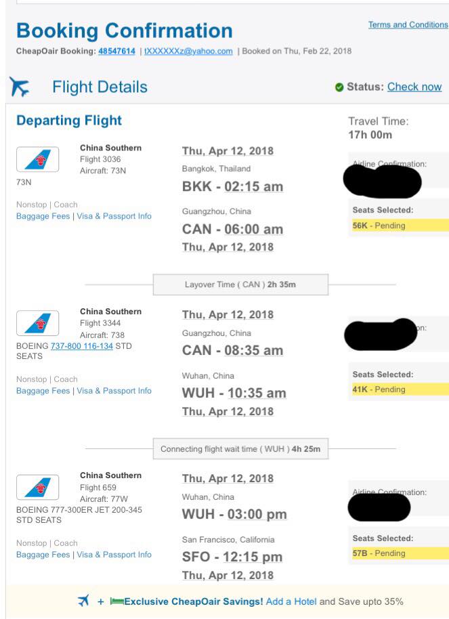Screen dimensions: 449x619
Task: Open the Terms and Conditions link
Action: tap(408, 24)
